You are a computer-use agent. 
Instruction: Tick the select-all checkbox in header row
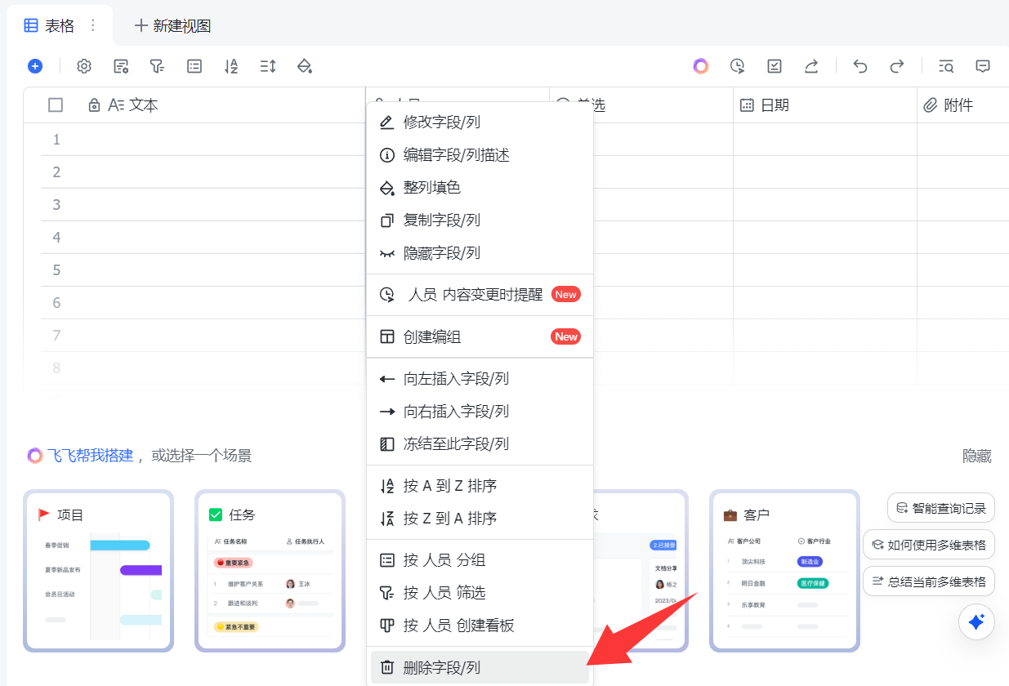[56, 105]
